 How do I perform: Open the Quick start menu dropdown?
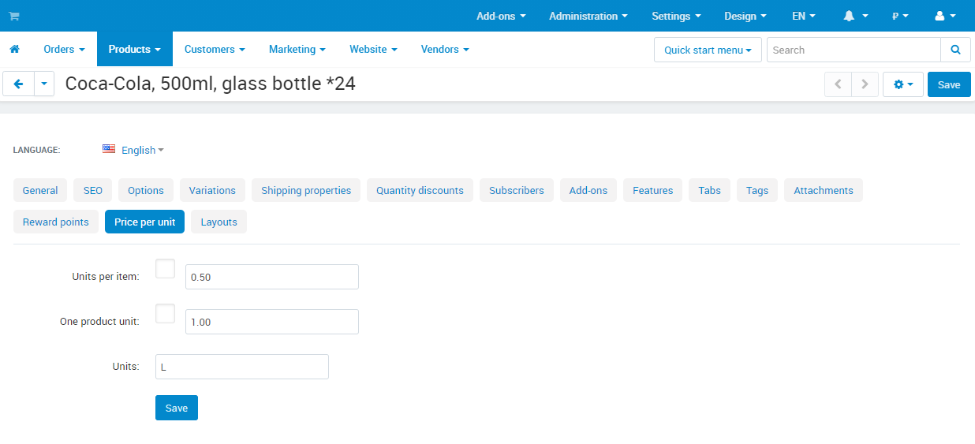point(708,50)
